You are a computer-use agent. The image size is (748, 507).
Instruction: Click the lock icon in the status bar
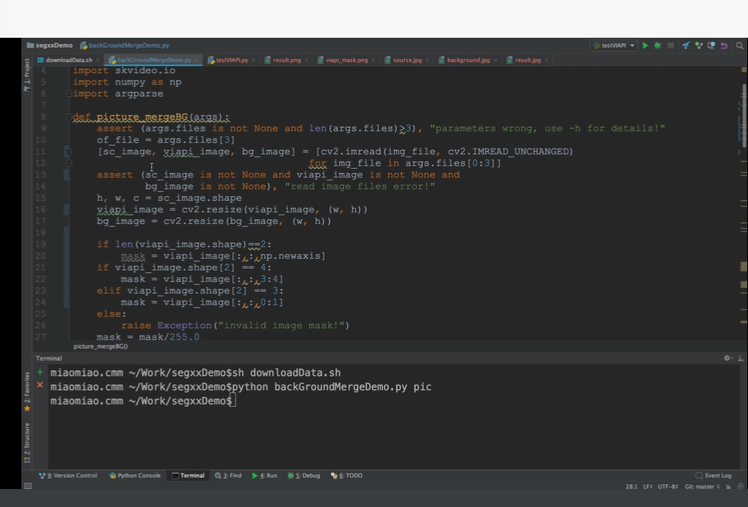pos(728,486)
